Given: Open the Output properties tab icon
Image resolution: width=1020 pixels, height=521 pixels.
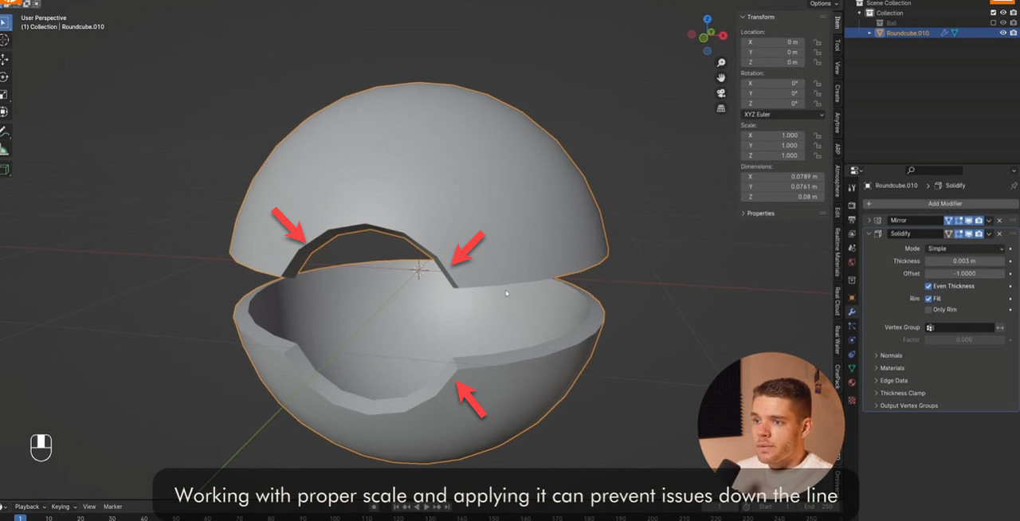Looking at the screenshot, I should tap(852, 219).
